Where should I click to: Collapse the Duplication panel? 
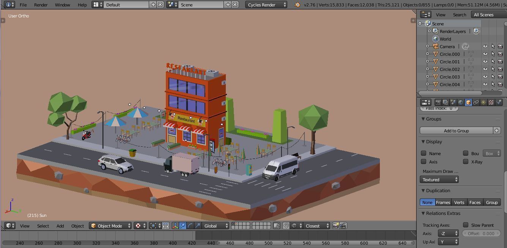pyautogui.click(x=423, y=190)
